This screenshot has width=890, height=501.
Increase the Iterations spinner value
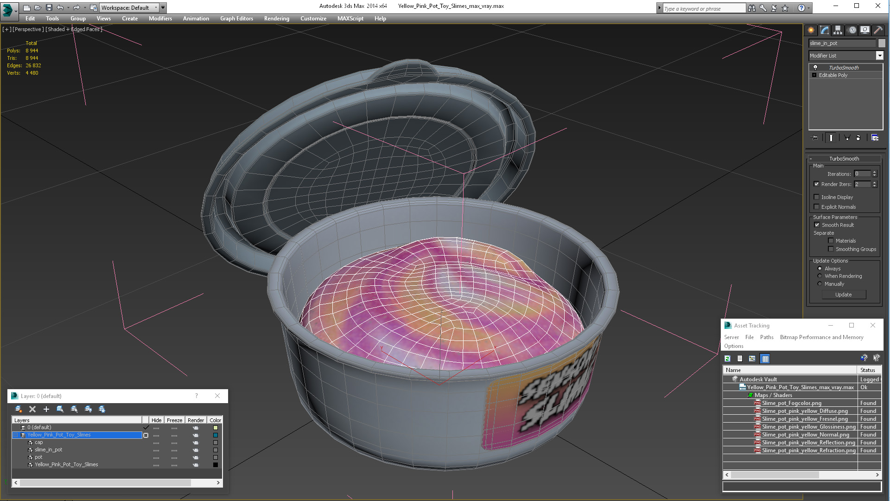click(x=875, y=172)
